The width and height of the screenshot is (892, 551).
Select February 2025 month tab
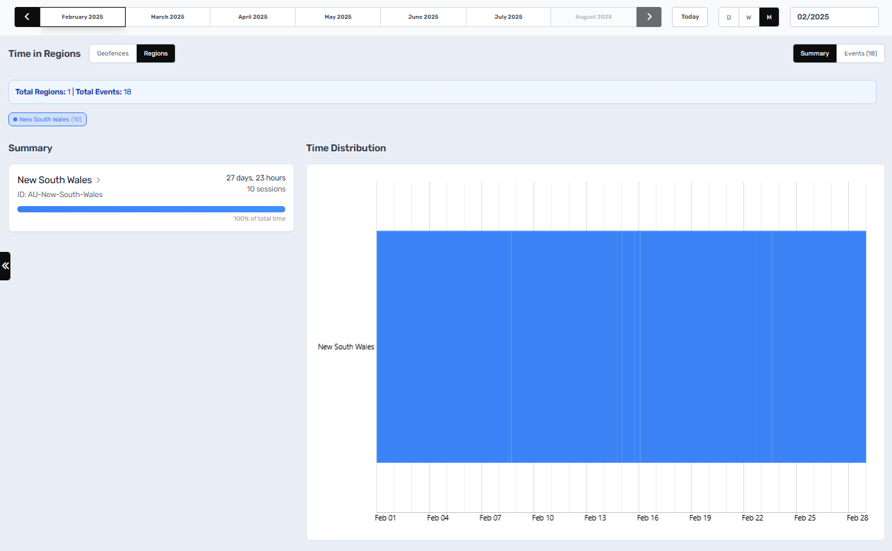[x=83, y=17]
